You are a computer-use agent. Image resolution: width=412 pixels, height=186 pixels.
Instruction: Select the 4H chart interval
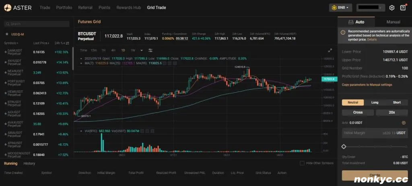(x=113, y=50)
